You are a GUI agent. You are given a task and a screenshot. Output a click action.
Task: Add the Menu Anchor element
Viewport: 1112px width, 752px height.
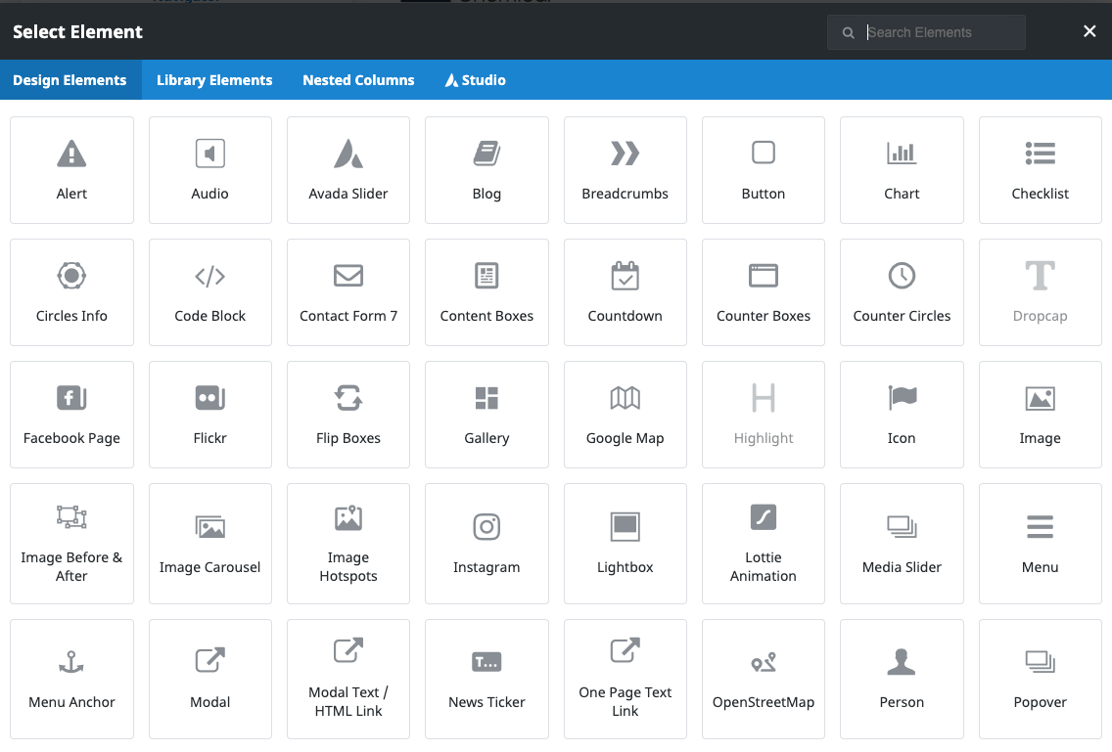click(x=71, y=679)
